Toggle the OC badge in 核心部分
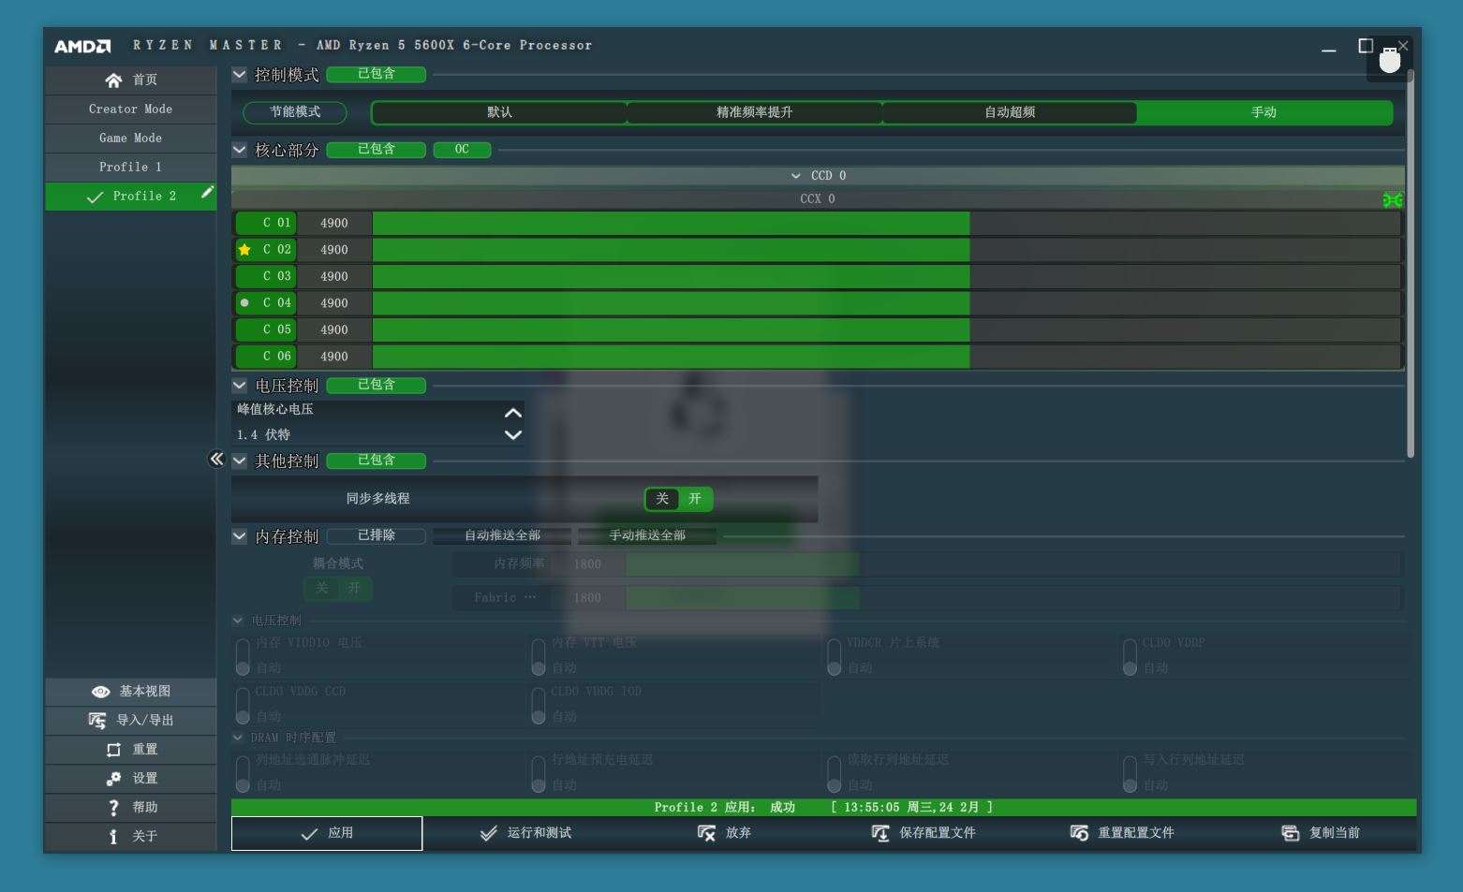 pos(462,150)
